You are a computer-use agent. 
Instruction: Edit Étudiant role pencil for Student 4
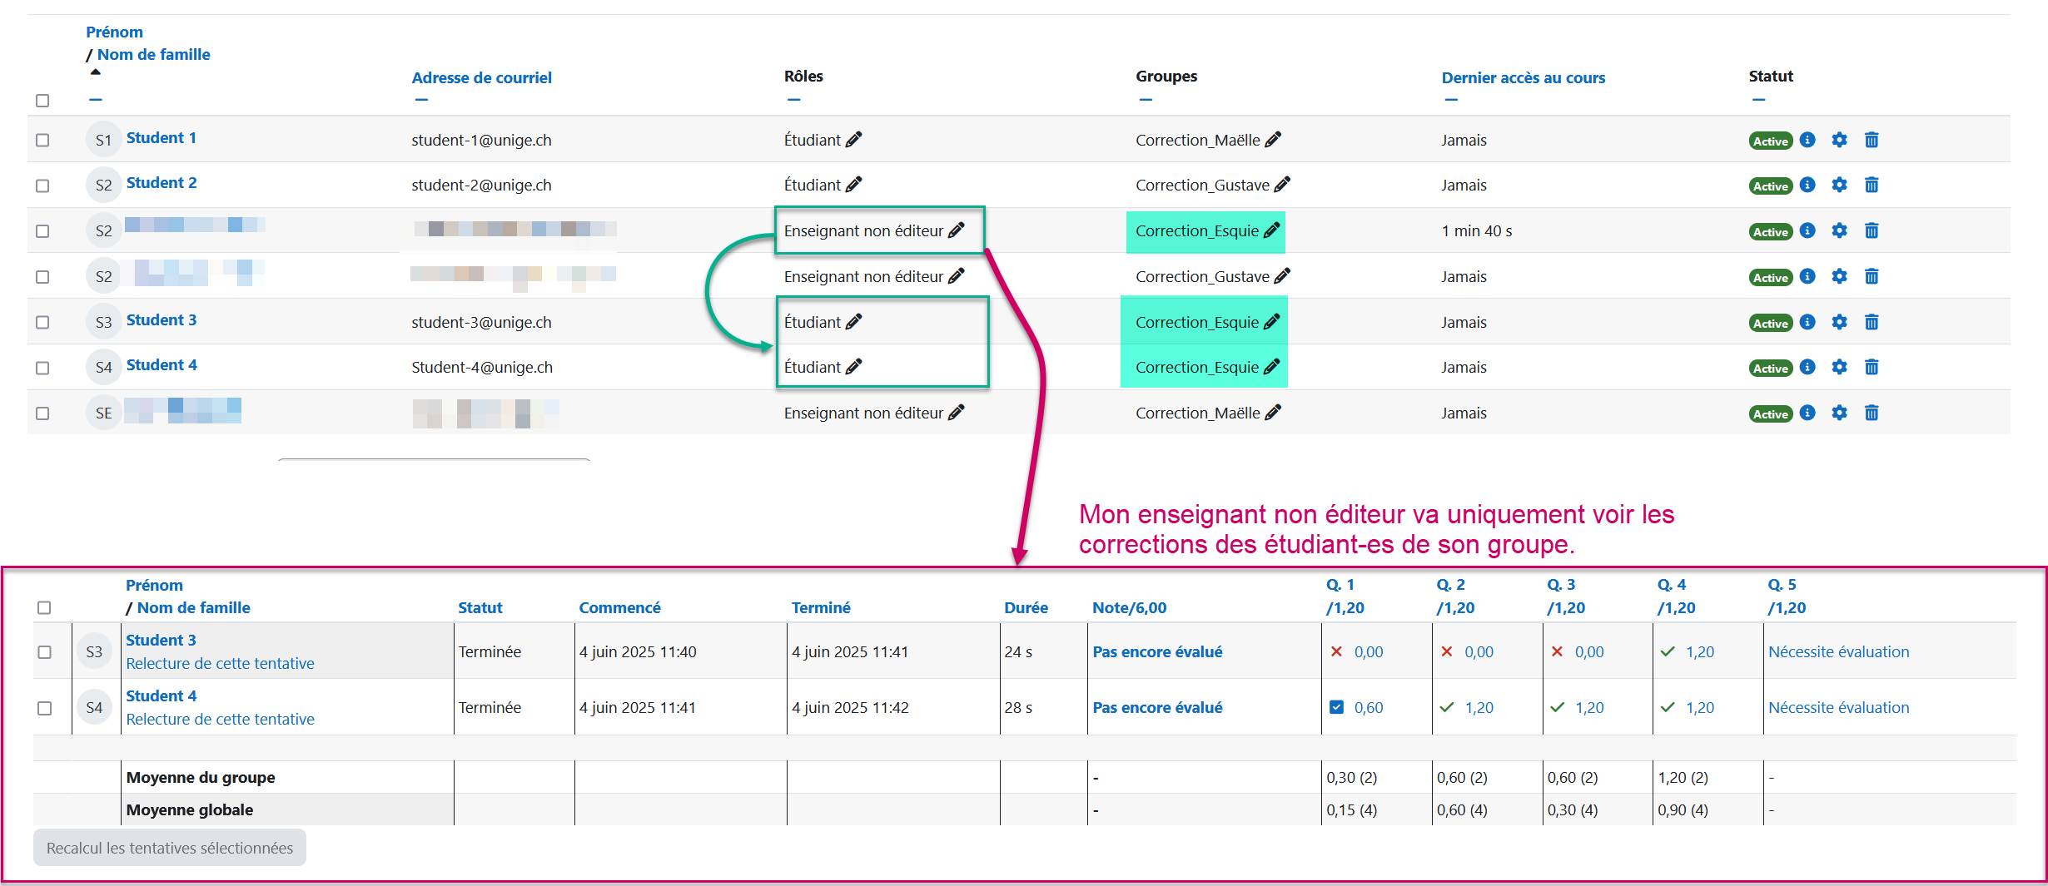pos(853,367)
